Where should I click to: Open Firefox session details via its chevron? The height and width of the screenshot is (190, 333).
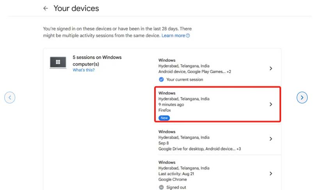click(x=271, y=105)
